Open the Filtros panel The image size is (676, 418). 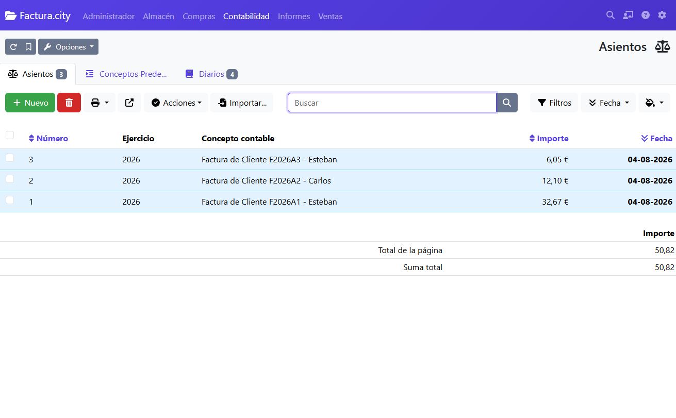[554, 103]
